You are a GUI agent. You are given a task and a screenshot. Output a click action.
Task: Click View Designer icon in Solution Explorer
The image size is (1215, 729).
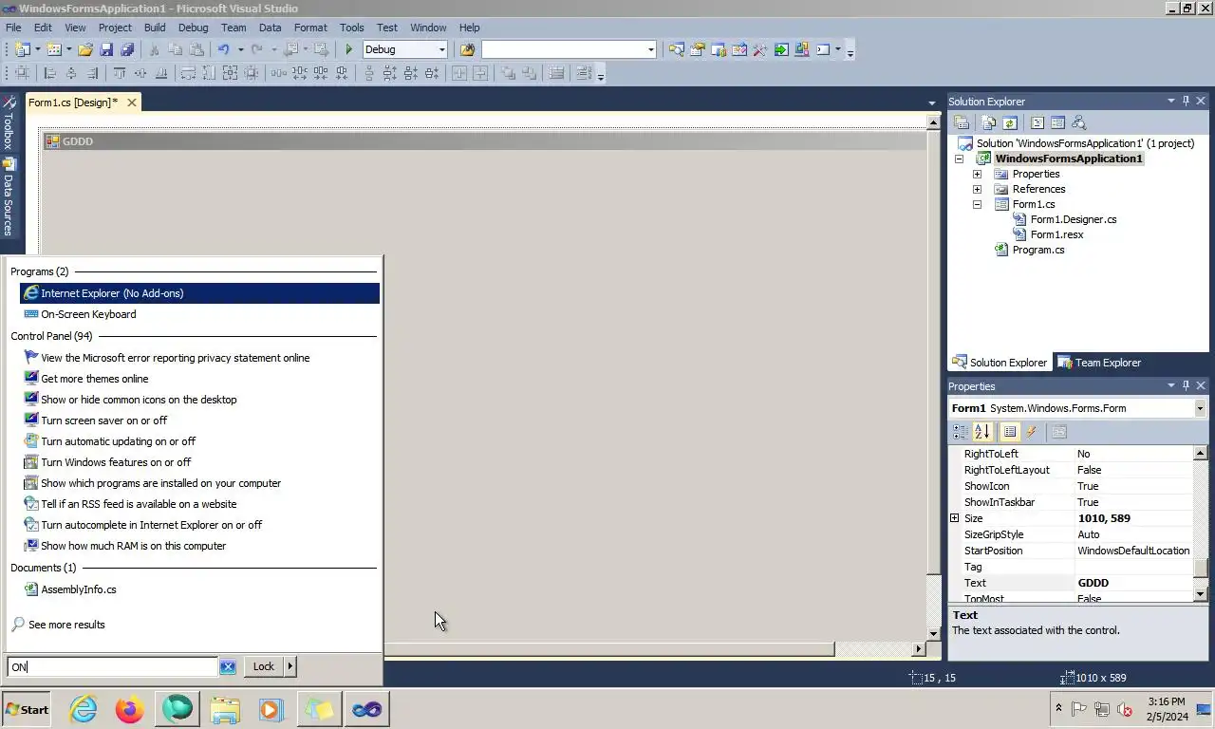[1057, 122]
